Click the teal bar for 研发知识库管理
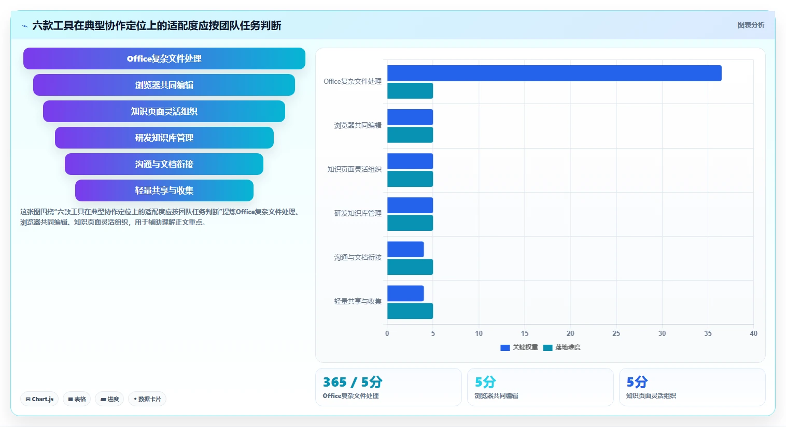 coord(410,223)
